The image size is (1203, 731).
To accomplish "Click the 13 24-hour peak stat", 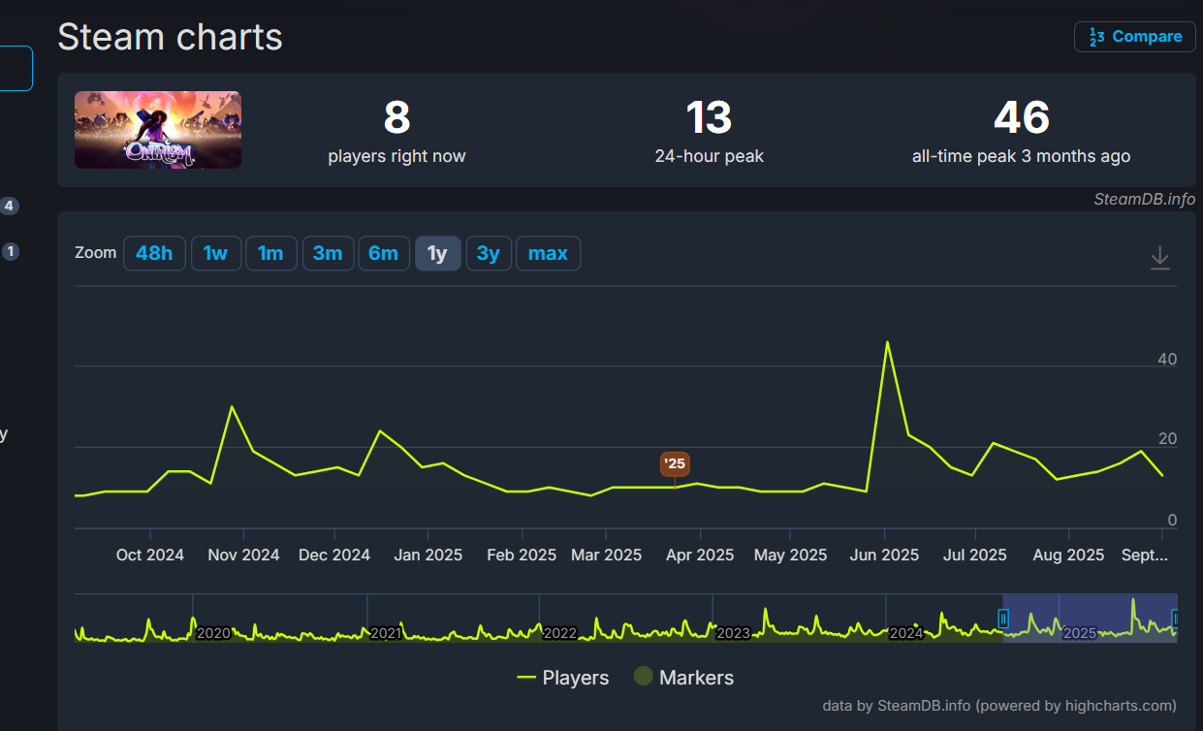I will point(709,131).
